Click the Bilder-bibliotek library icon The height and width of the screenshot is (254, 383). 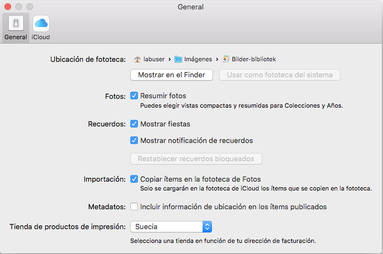226,59
